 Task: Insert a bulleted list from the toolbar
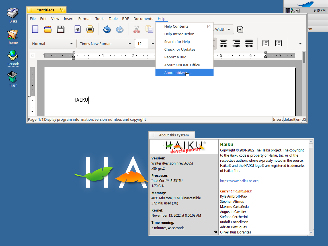tap(278, 43)
